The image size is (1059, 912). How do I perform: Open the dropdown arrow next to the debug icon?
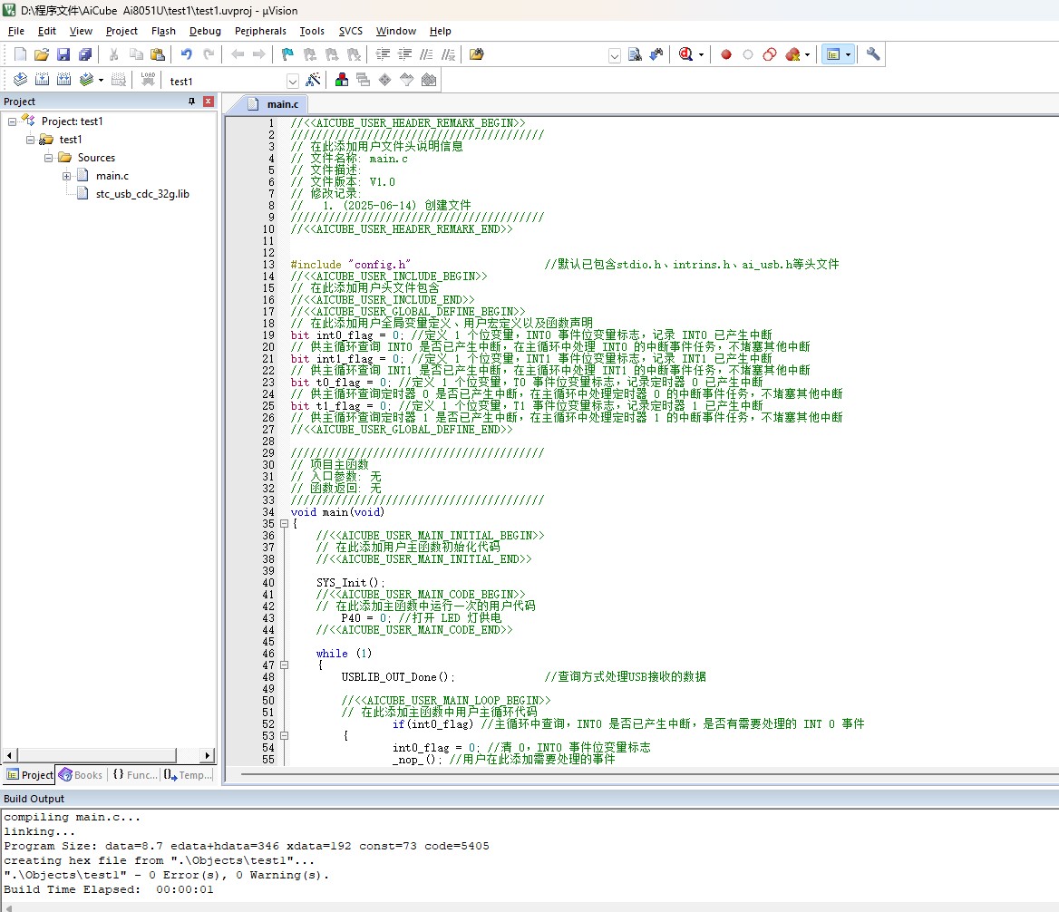701,54
